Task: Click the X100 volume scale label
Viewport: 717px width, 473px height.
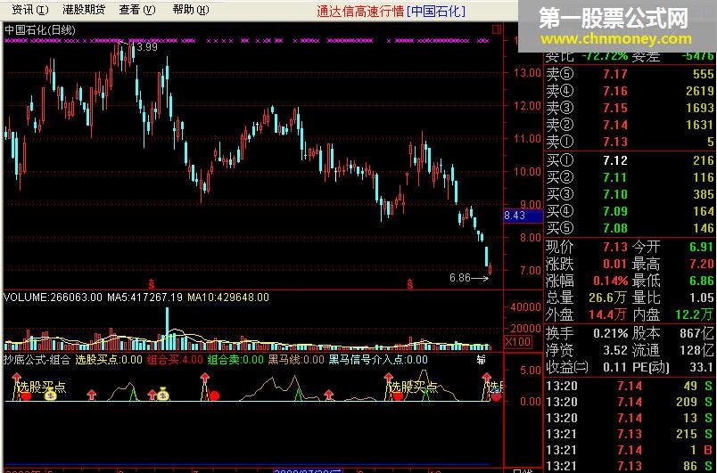Action: coord(517,341)
